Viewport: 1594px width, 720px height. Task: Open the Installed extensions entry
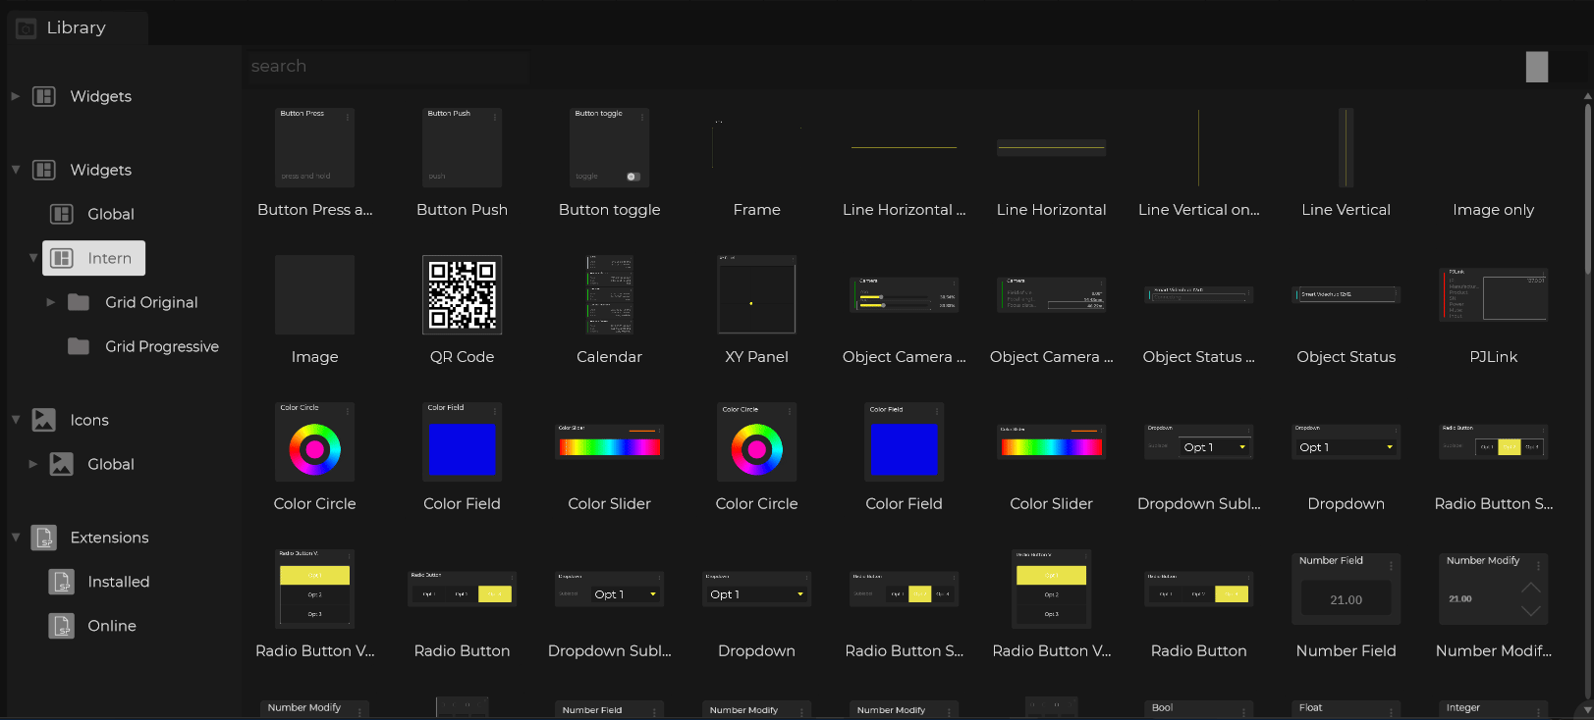(x=119, y=582)
